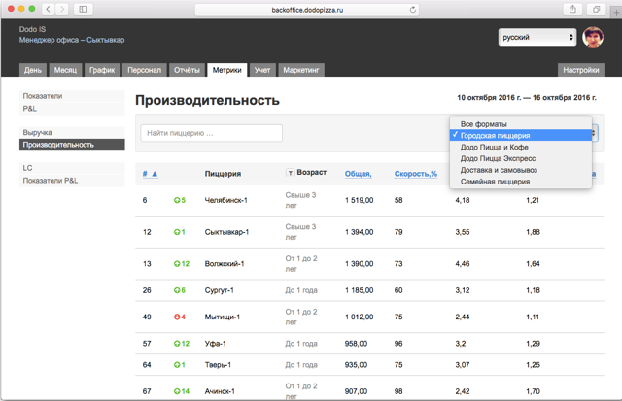Sort by the # column header
The width and height of the screenshot is (622, 401).
pyautogui.click(x=151, y=174)
